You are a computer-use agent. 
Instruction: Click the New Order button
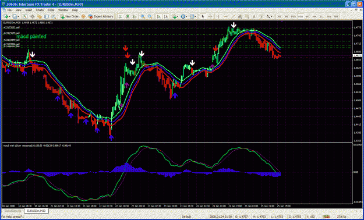pos(70,16)
